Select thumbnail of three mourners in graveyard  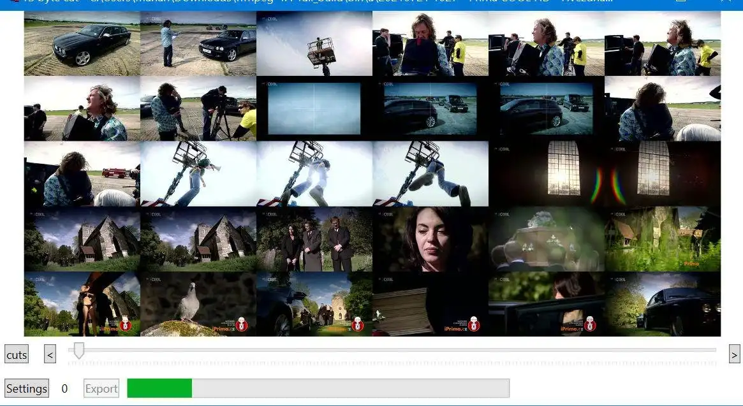click(314, 239)
